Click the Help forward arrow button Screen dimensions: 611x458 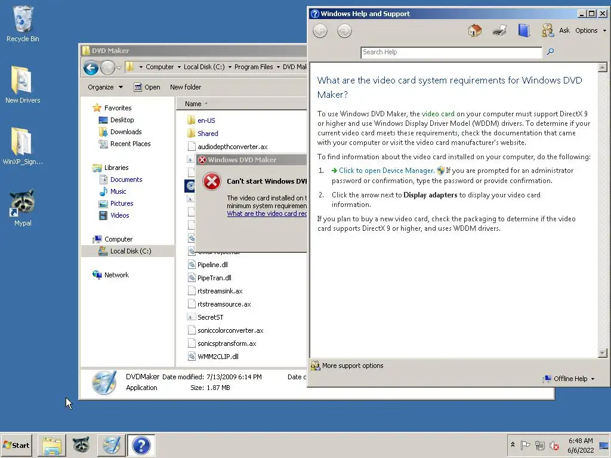[344, 31]
